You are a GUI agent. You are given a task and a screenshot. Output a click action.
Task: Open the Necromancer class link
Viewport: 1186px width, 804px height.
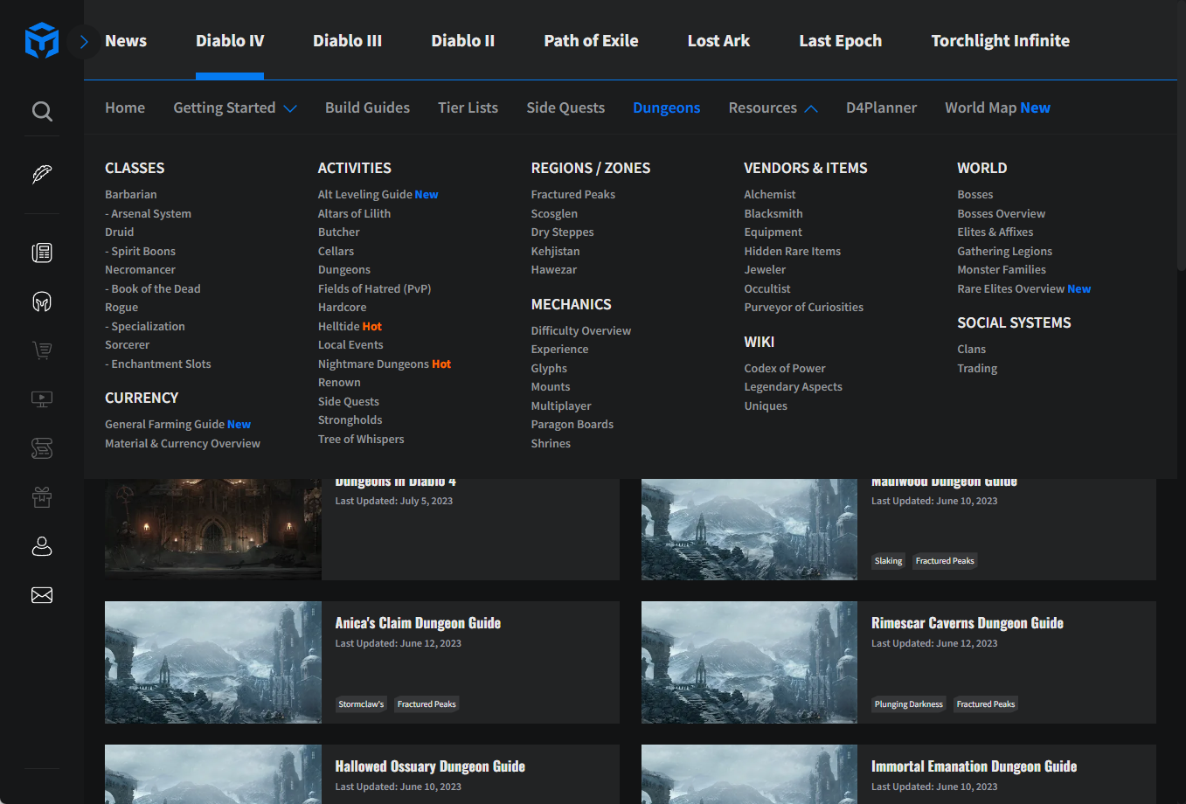click(x=141, y=269)
